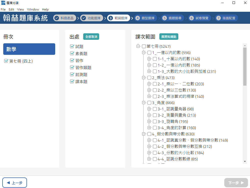Check the 3-2_測量與畫角 checkbox
The height and width of the screenshot is (188, 250).
[x=155, y=115]
